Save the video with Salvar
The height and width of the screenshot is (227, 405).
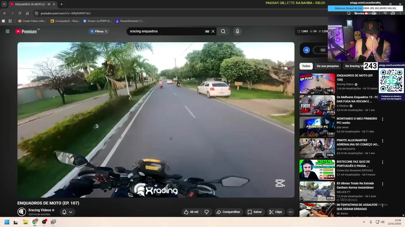255,212
